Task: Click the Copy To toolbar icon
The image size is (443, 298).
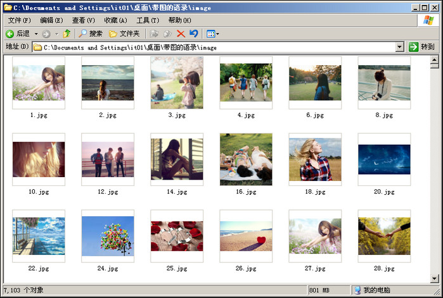Action: tap(167, 34)
